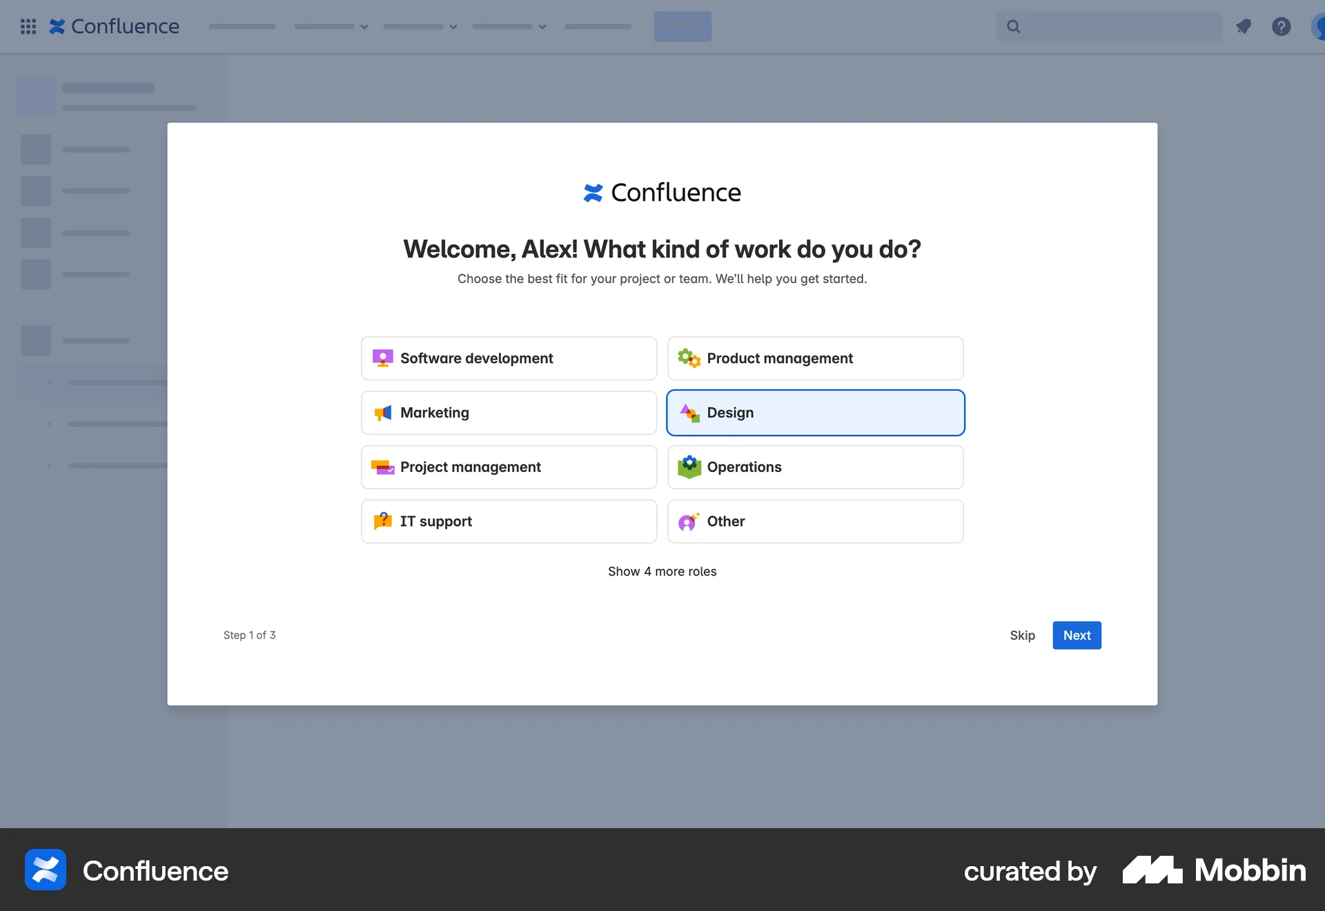This screenshot has height=911, width=1325.
Task: Click the Software development monitor icon
Action: coord(382,358)
